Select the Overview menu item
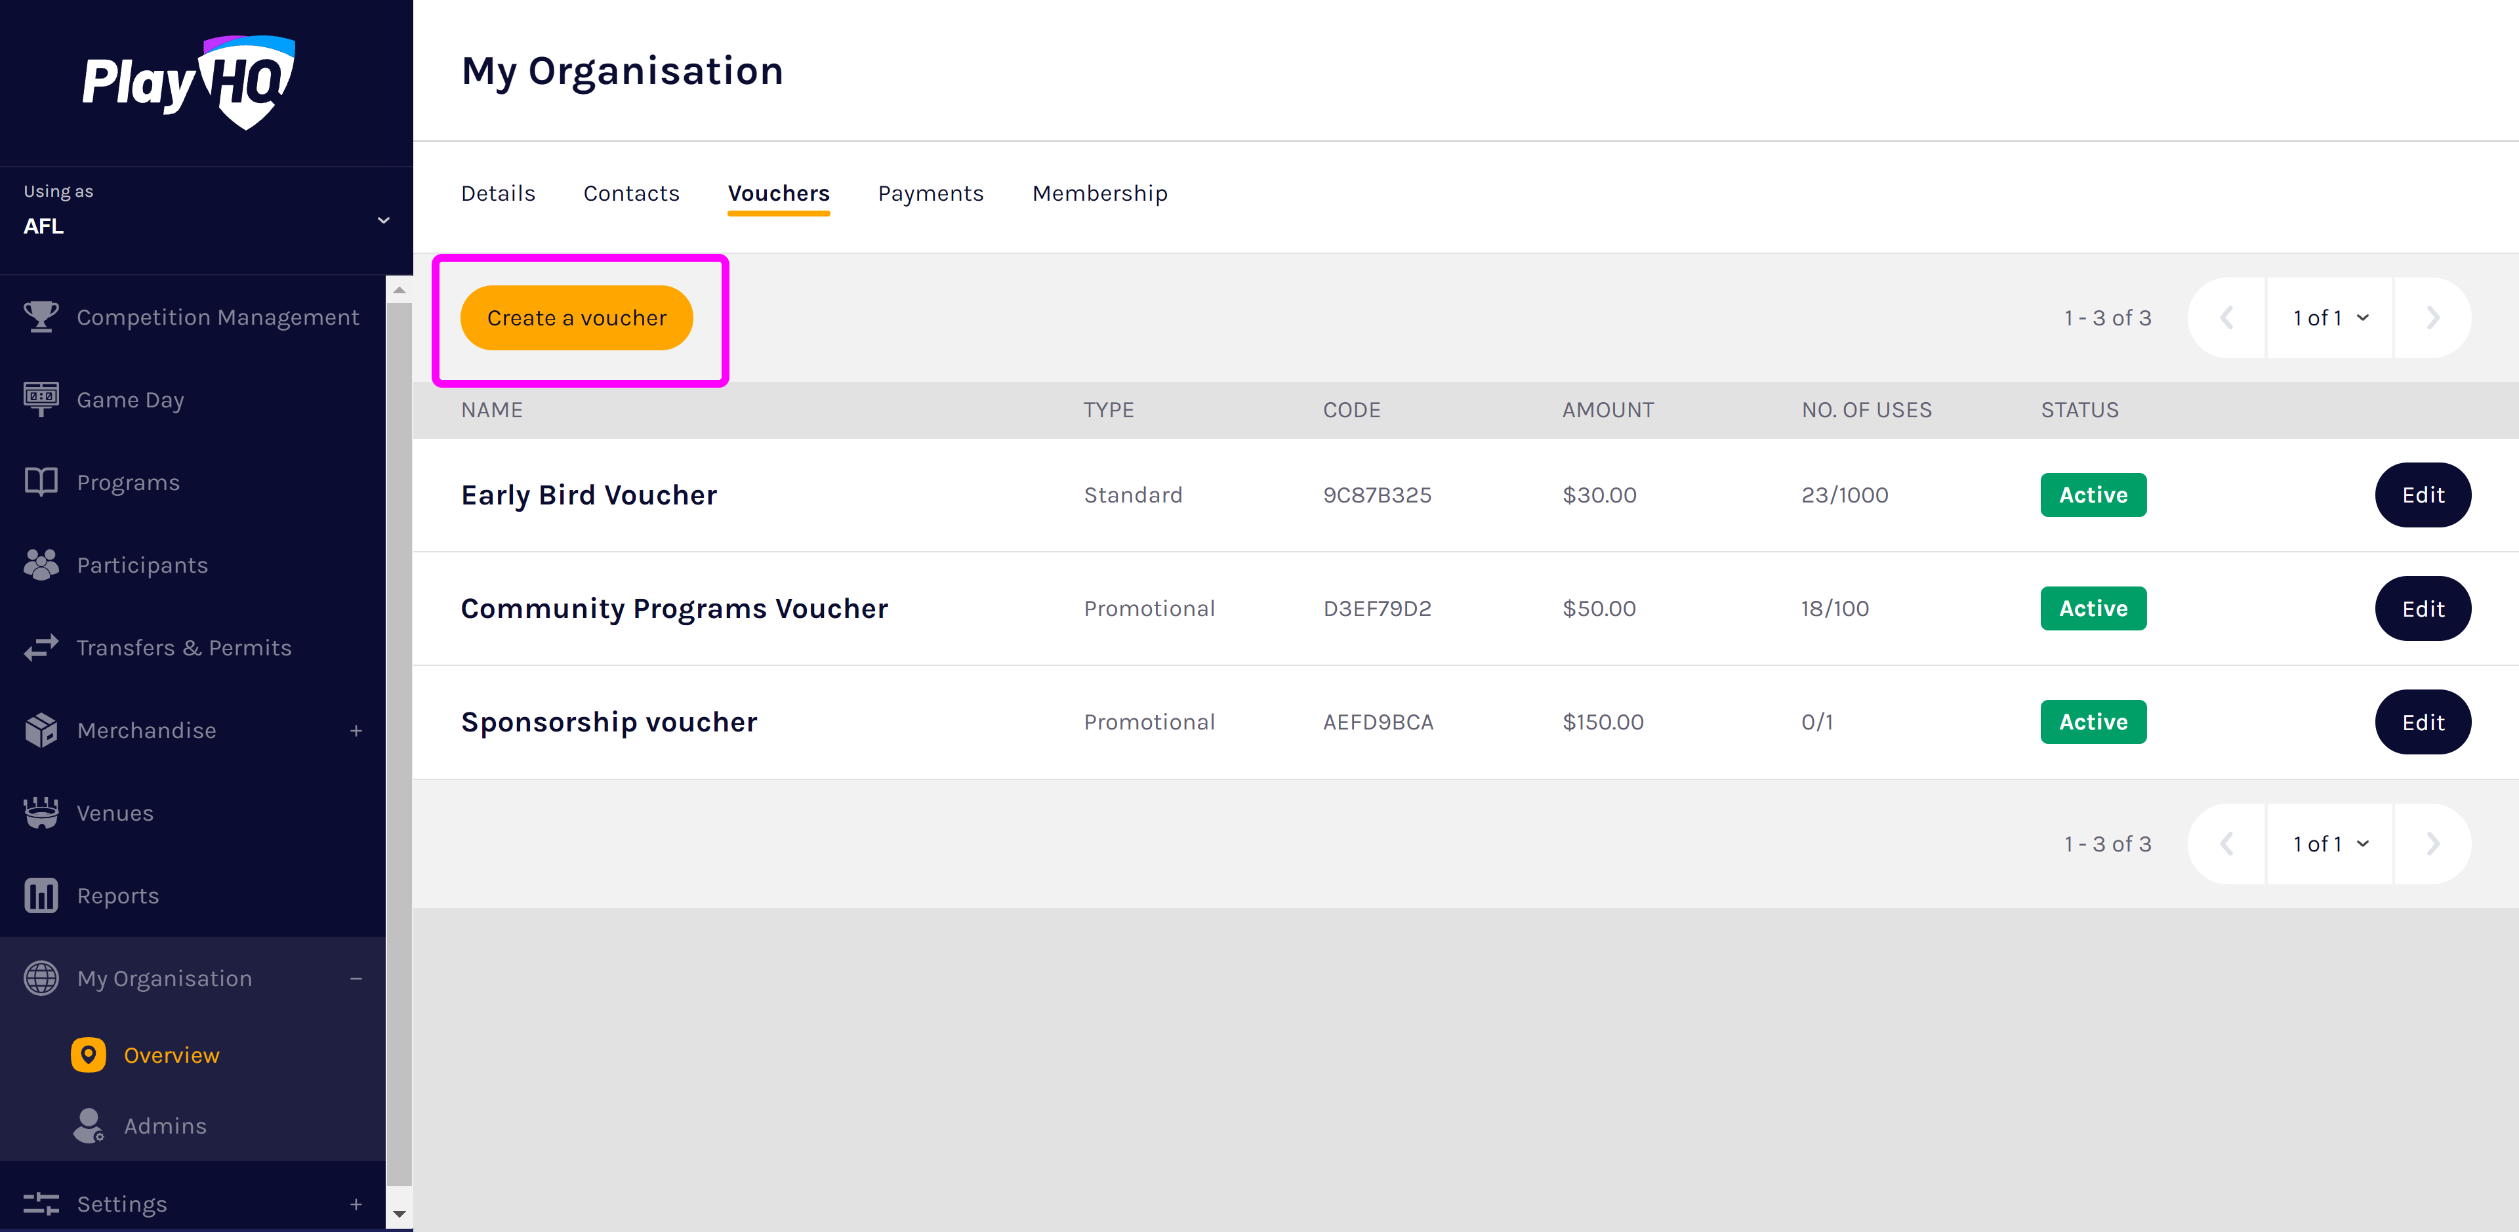This screenshot has width=2519, height=1232. pos(171,1055)
